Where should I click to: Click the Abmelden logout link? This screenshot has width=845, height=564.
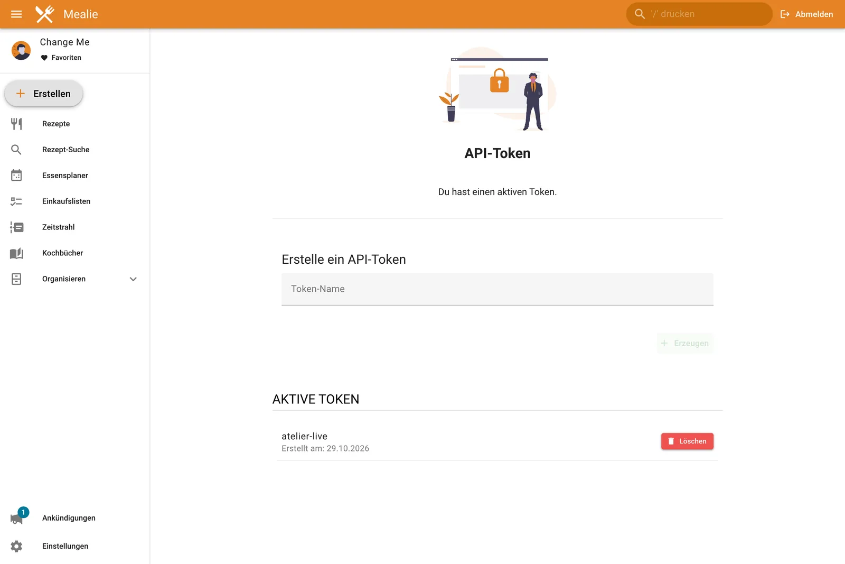click(x=806, y=14)
